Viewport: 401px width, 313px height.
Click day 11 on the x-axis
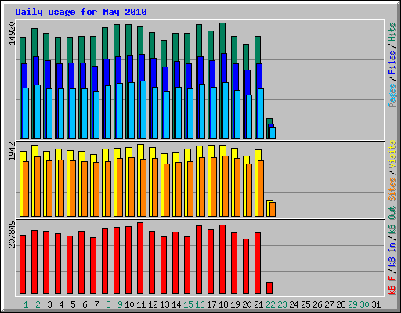[x=141, y=304]
